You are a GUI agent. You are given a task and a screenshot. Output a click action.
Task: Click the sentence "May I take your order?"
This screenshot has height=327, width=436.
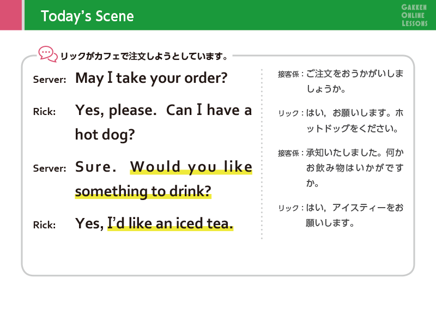[151, 78]
